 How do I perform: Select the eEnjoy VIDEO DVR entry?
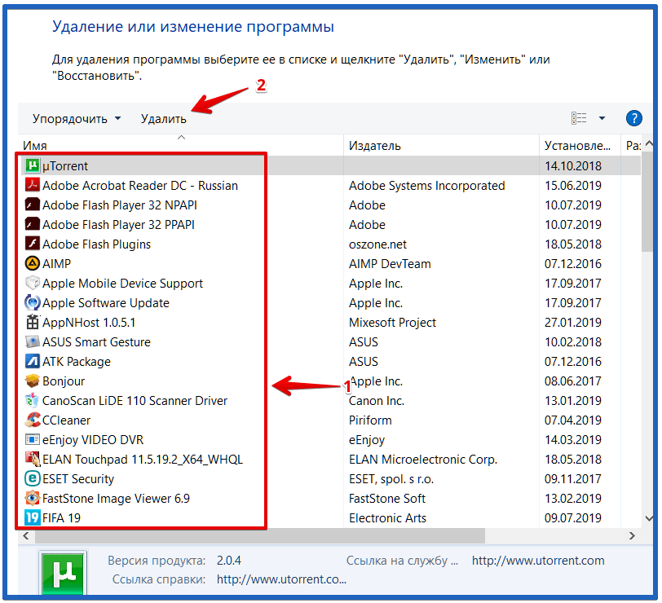pyautogui.click(x=93, y=440)
